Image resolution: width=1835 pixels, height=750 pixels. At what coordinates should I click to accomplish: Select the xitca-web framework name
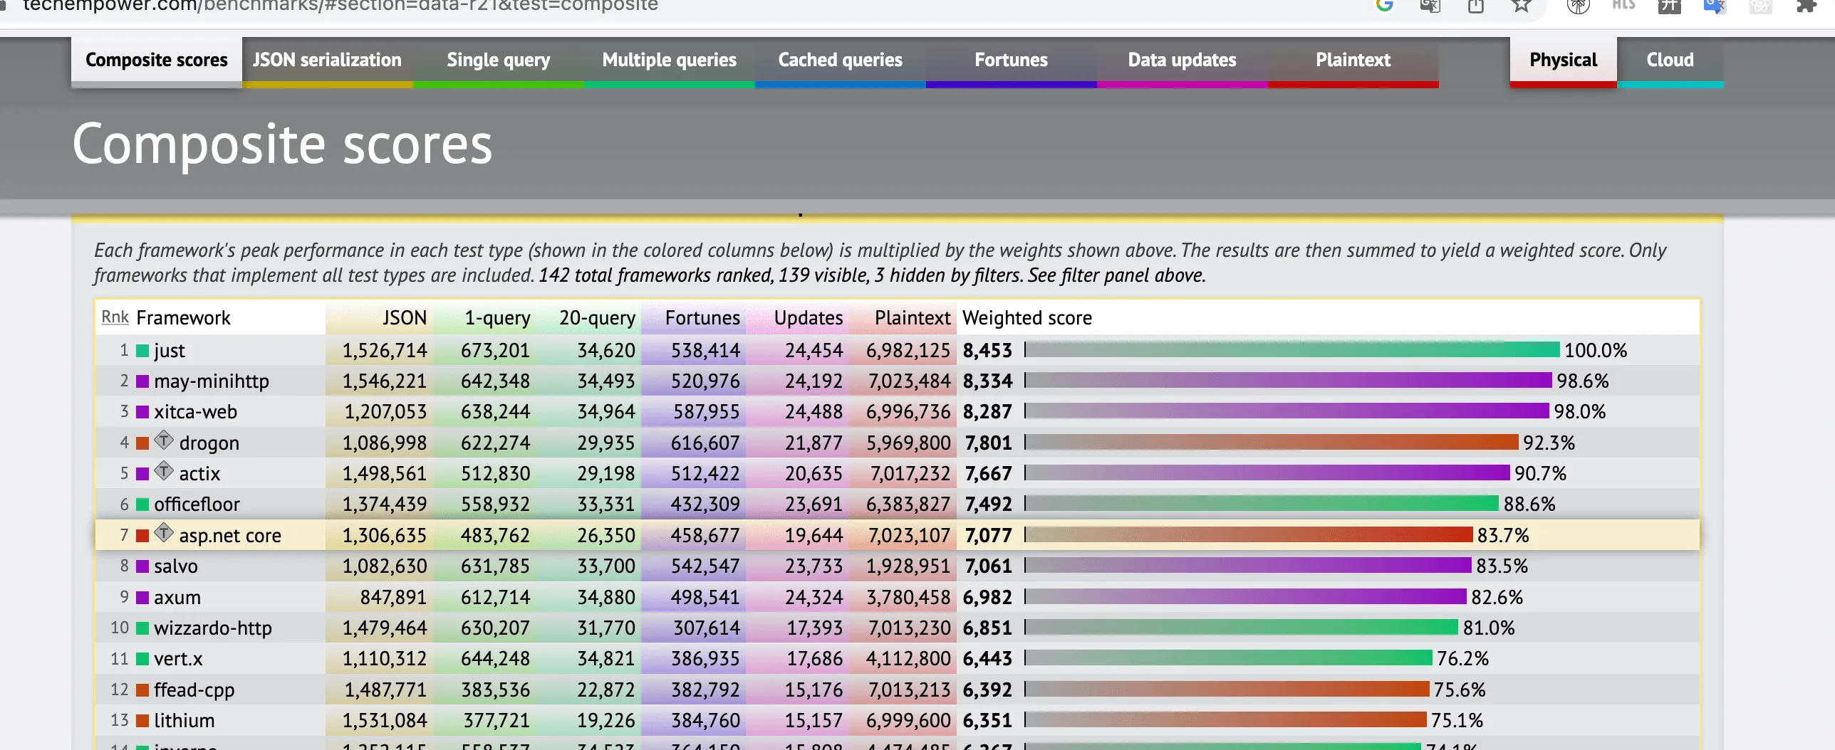195,412
